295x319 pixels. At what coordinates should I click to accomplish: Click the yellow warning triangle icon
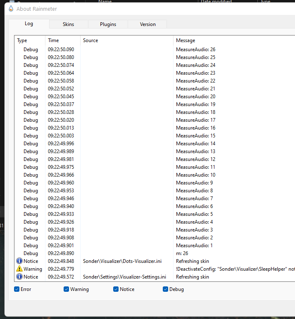(19, 269)
